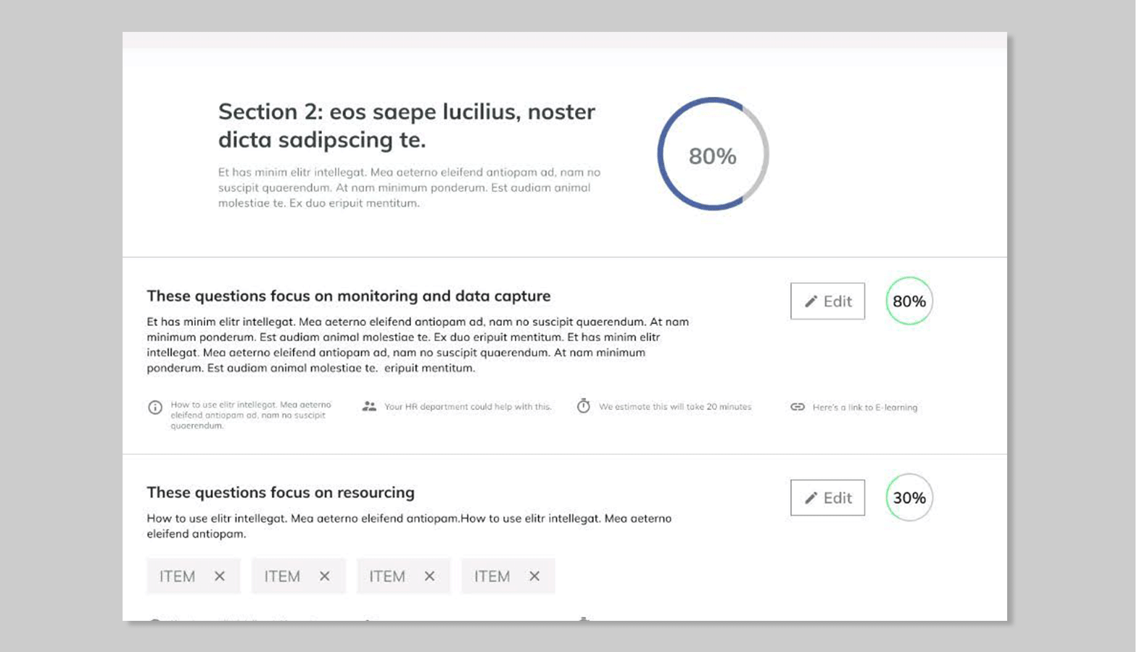This screenshot has height=652, width=1137.
Task: Click the "Section 2" heading
Action: [x=406, y=125]
